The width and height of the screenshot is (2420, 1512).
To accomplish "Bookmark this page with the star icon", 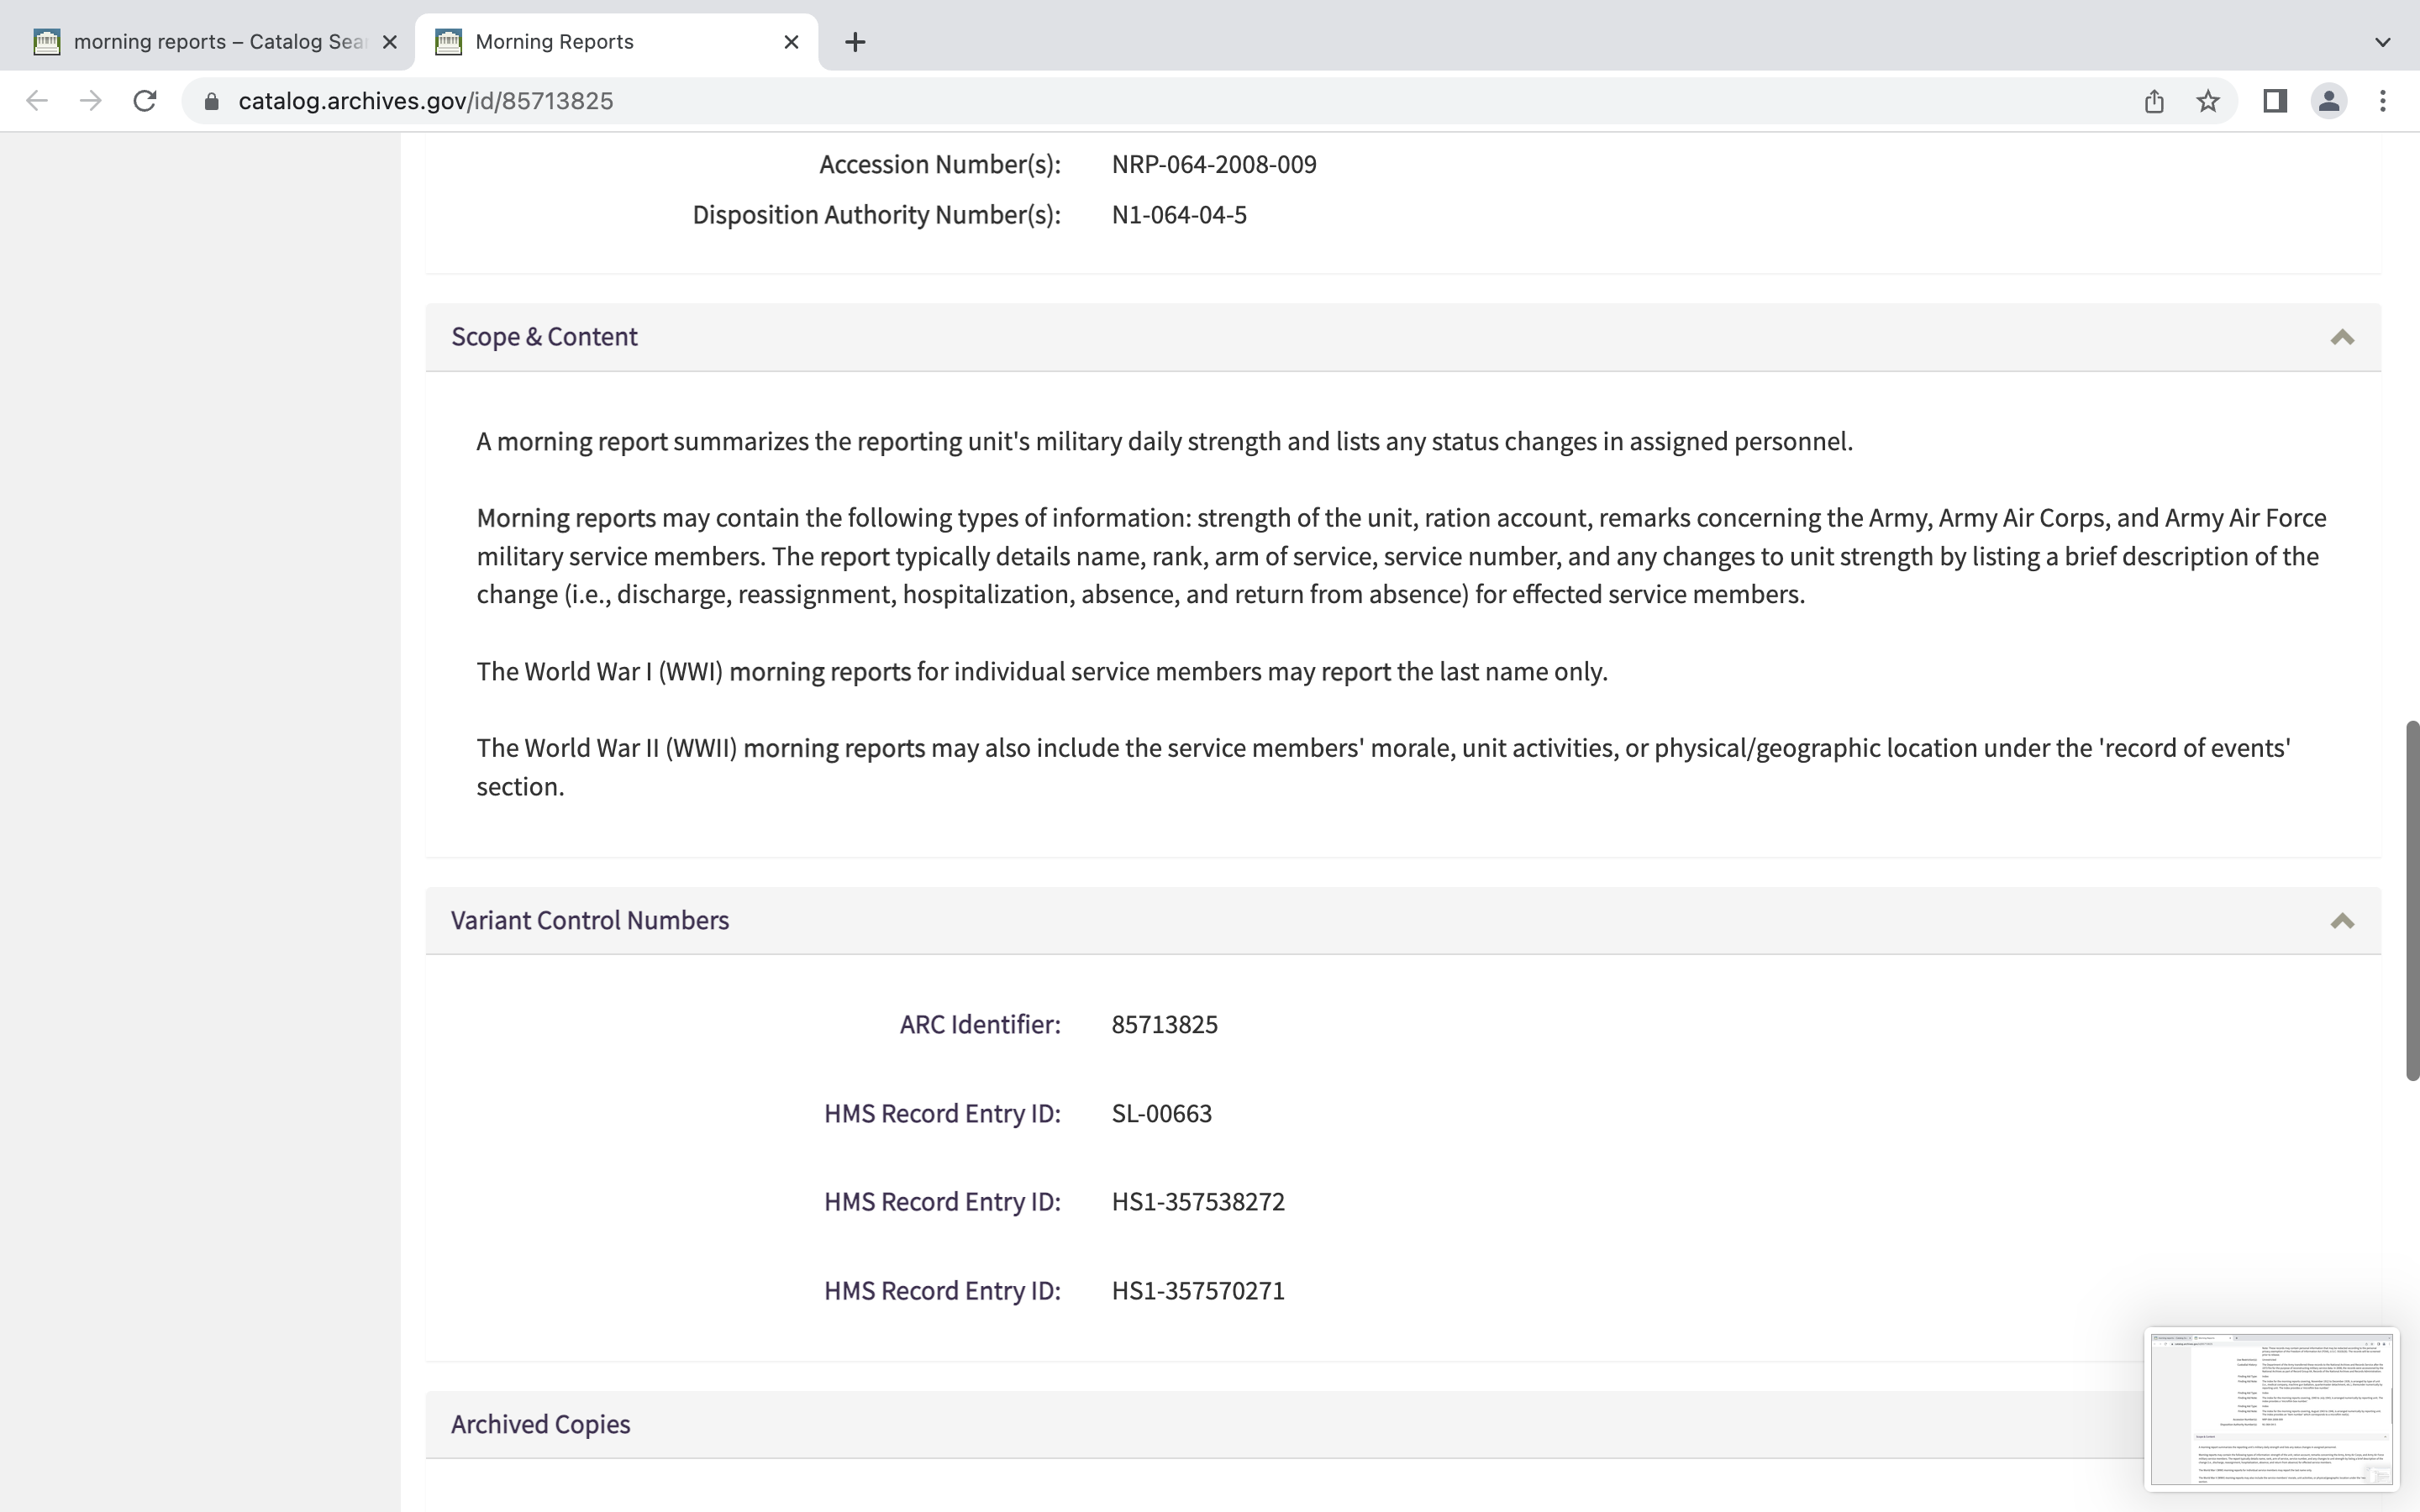I will click(x=2208, y=101).
